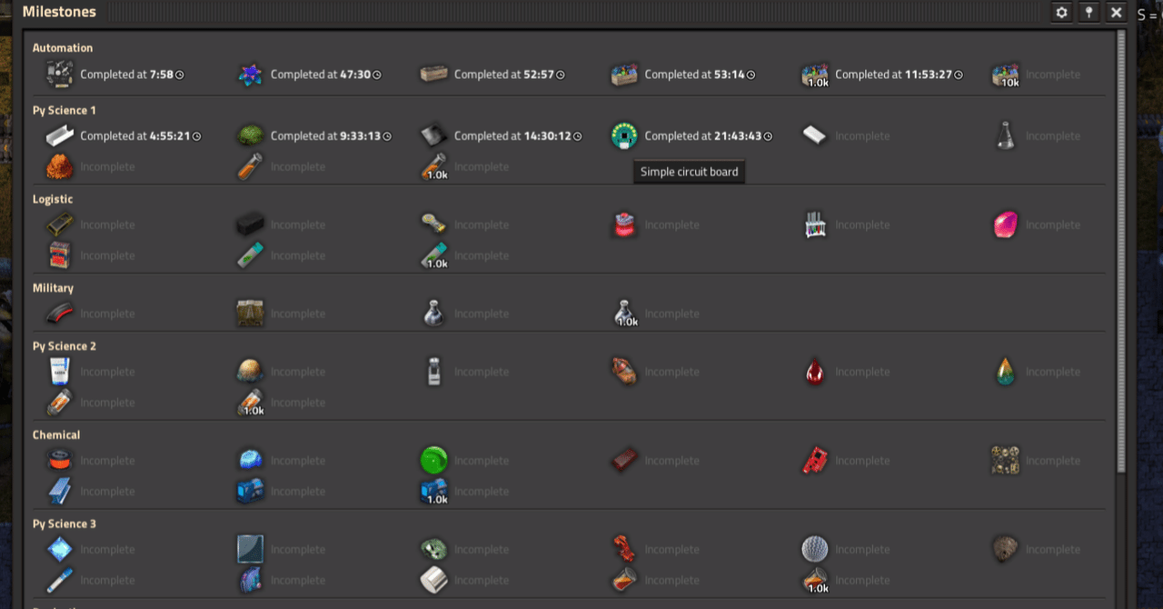This screenshot has width=1163, height=609.
Task: Click the grey mesh sphere icon in Py Science 3
Action: (x=815, y=550)
